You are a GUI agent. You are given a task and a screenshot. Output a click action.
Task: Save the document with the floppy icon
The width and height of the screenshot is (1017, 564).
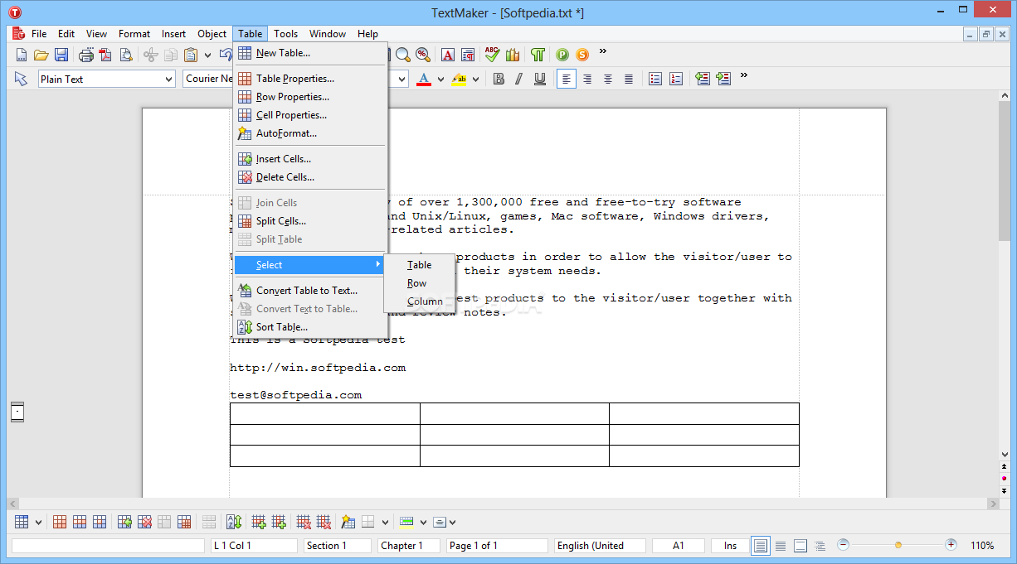pos(61,55)
